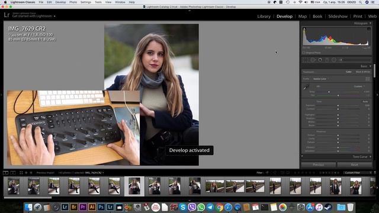This screenshot has height=213, width=379.
Task: Open filmstrip source path dropdown after IMG_7629.CR2
Action: tap(103, 173)
